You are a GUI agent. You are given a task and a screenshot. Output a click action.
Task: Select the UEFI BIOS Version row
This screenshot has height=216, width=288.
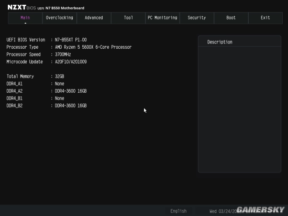(x=47, y=40)
